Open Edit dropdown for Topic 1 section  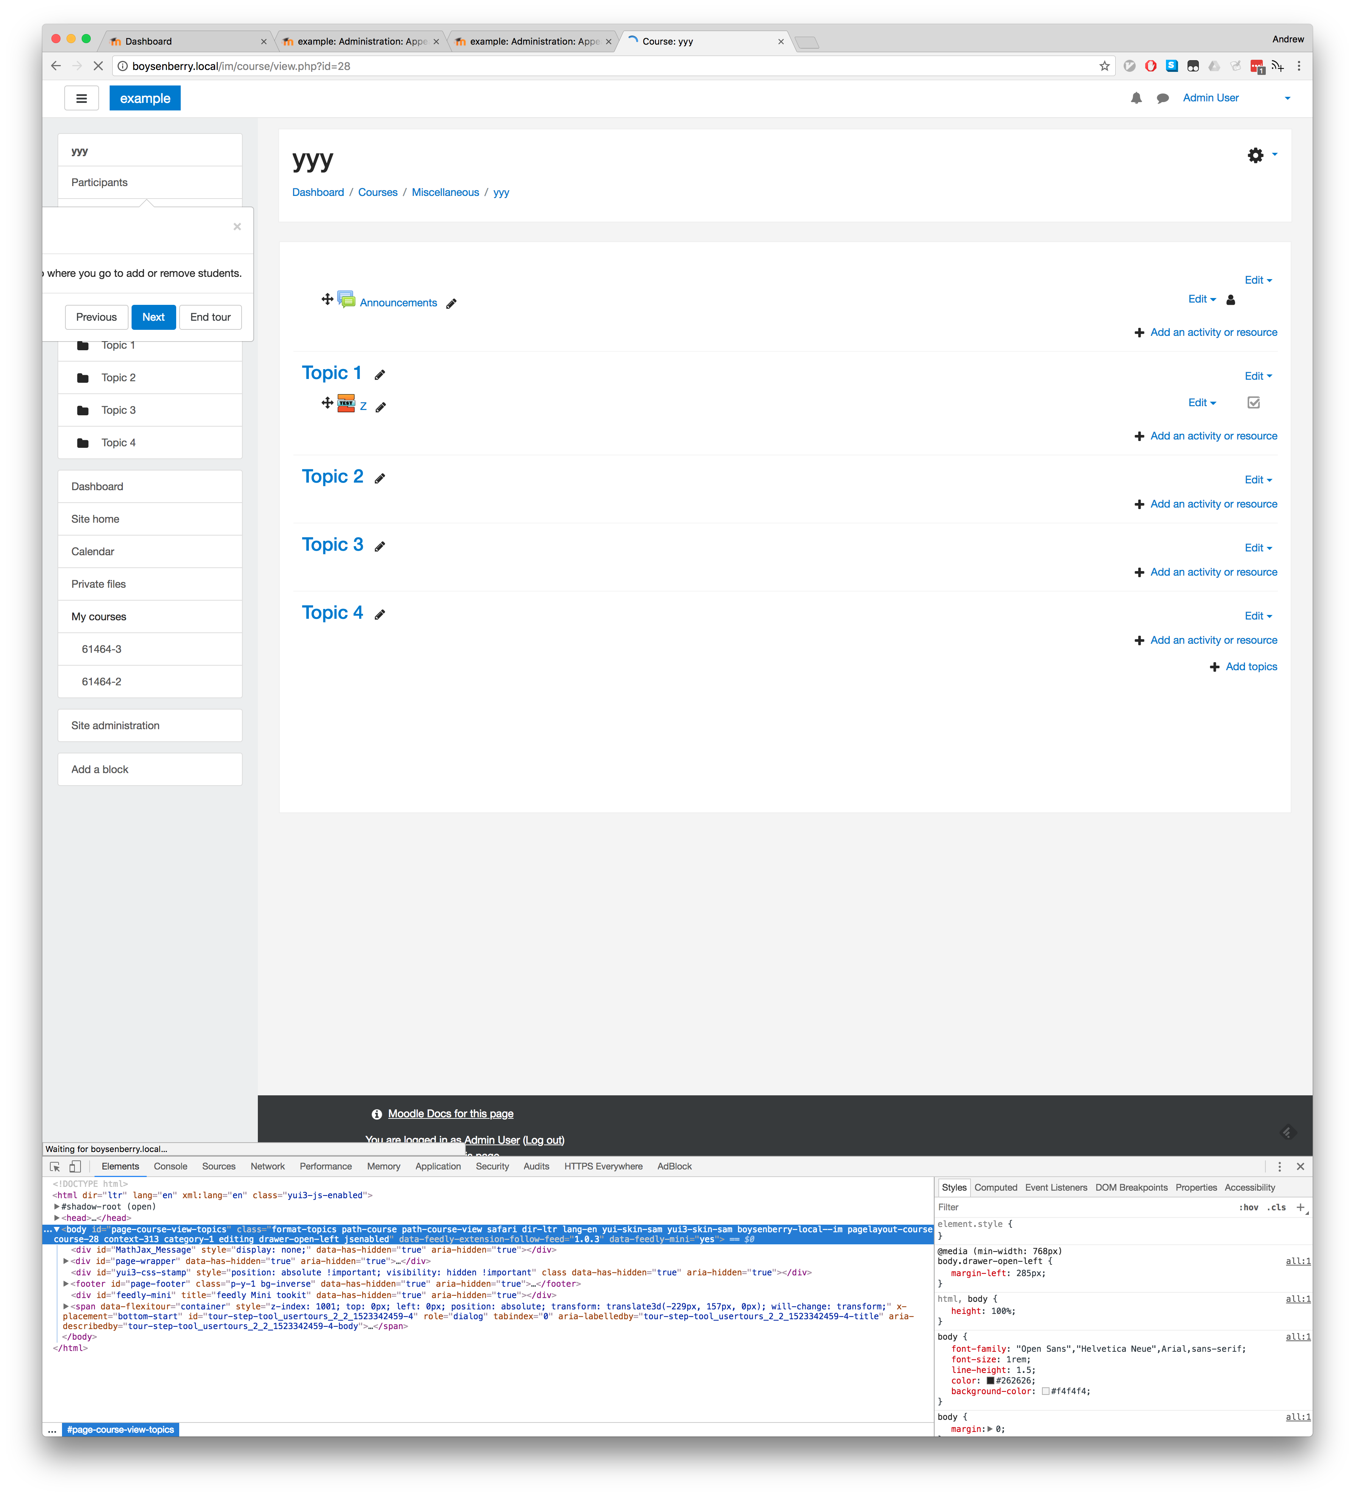coord(1259,376)
